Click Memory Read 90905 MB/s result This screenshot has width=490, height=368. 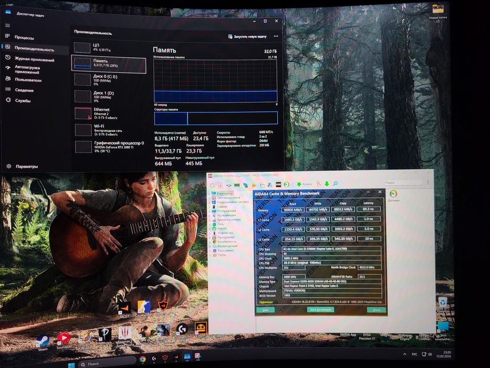(293, 209)
